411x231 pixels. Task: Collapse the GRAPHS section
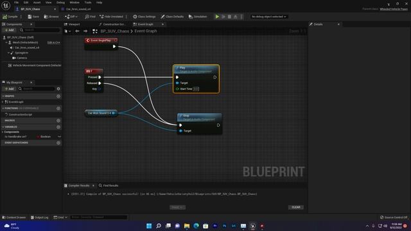point(3,96)
